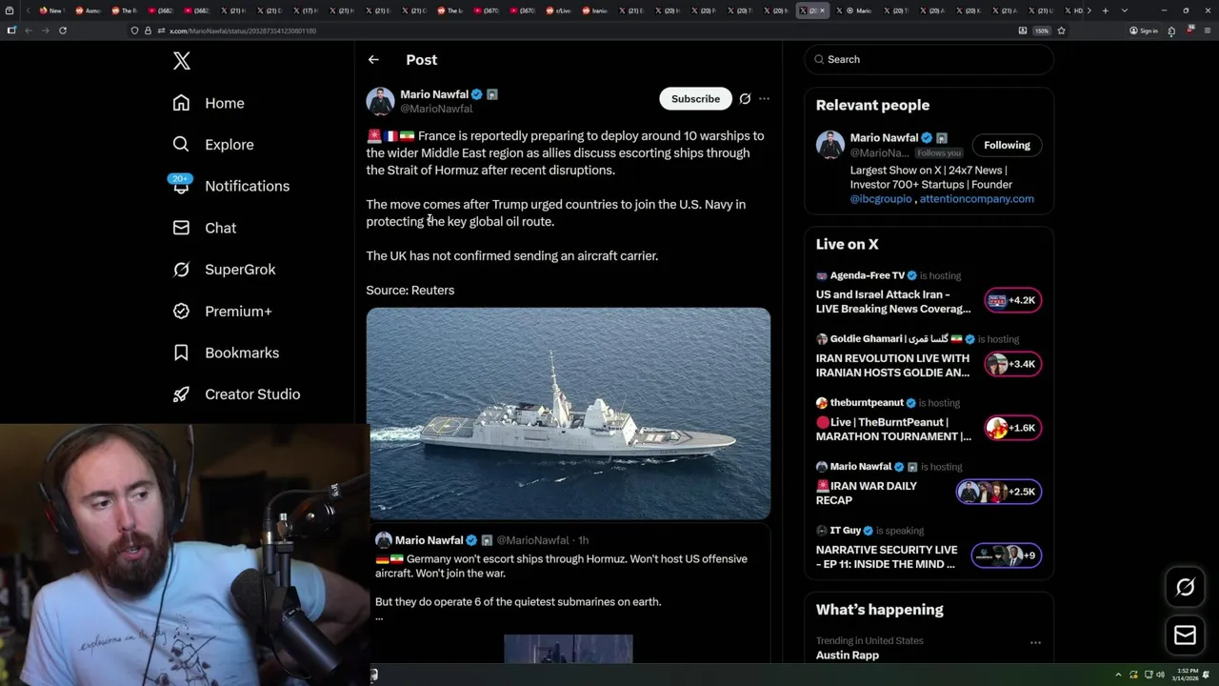Viewport: 1219px width, 686px height.
Task: Open the @ibcgroupio link
Action: coord(881,199)
